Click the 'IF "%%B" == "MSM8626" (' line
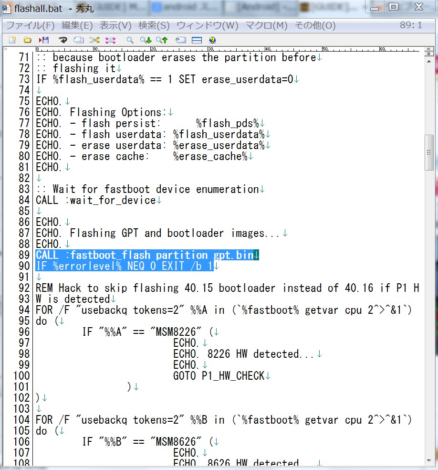Viewport: 438px width, 470px height. point(148,442)
